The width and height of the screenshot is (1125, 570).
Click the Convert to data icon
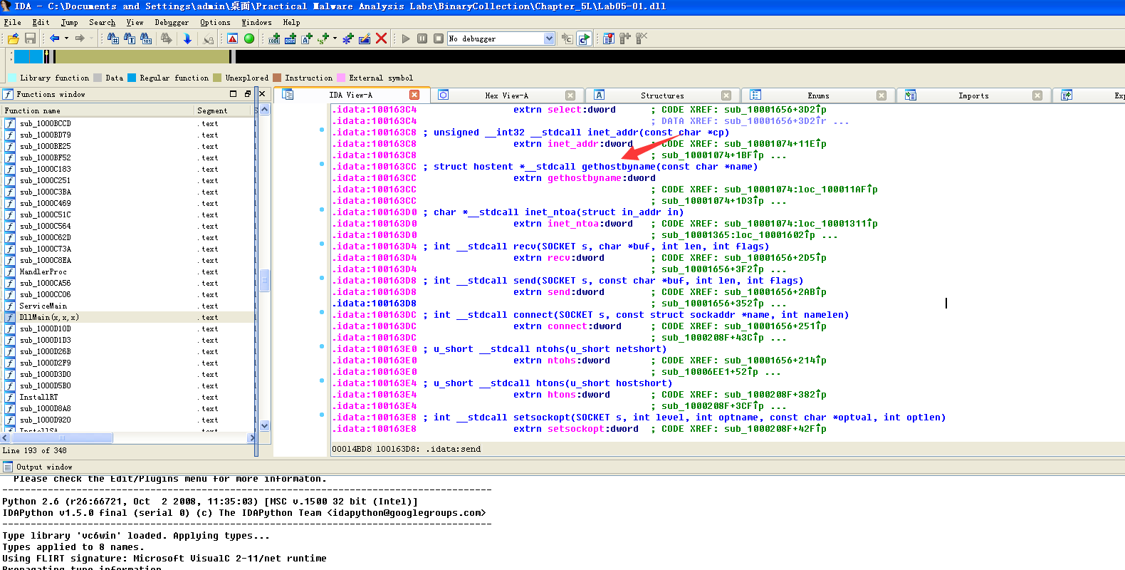(291, 38)
